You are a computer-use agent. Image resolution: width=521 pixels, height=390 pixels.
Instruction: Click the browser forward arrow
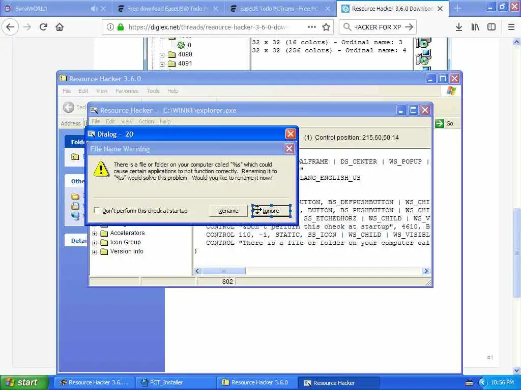(27, 27)
